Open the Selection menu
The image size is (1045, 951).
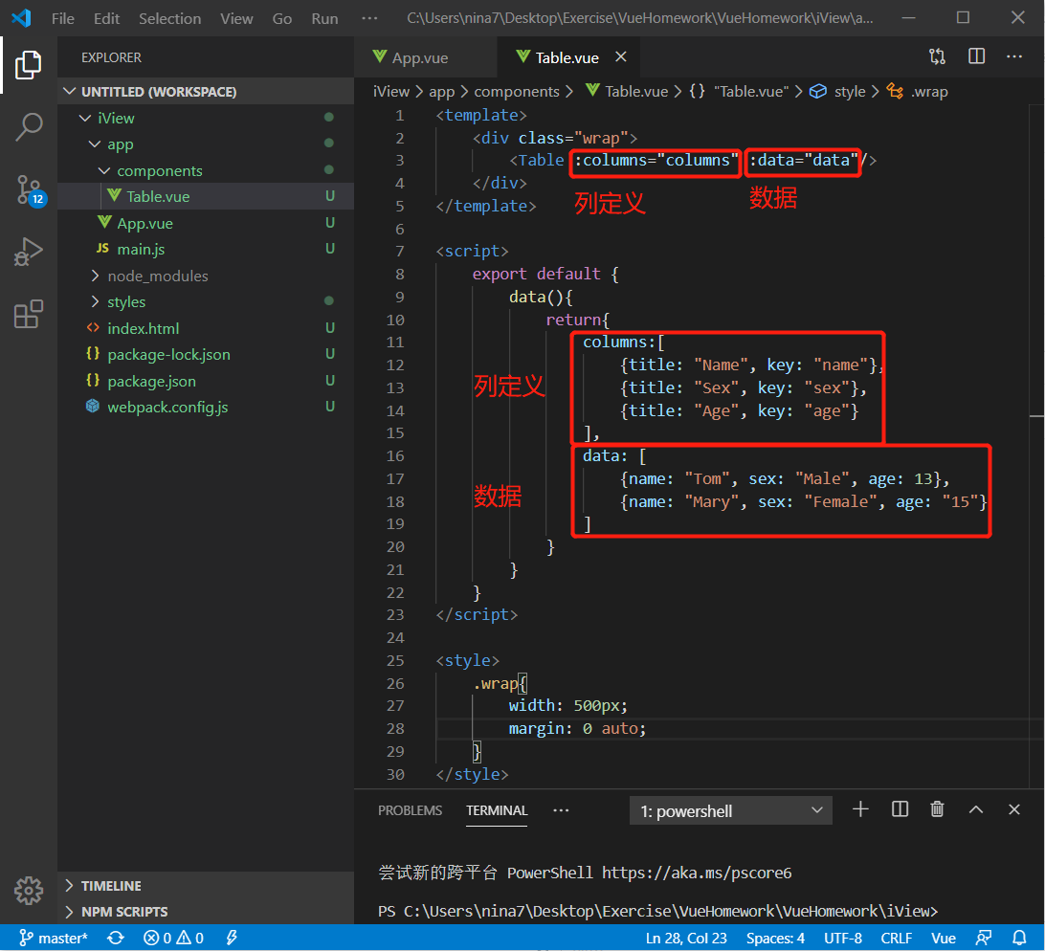pyautogui.click(x=170, y=18)
